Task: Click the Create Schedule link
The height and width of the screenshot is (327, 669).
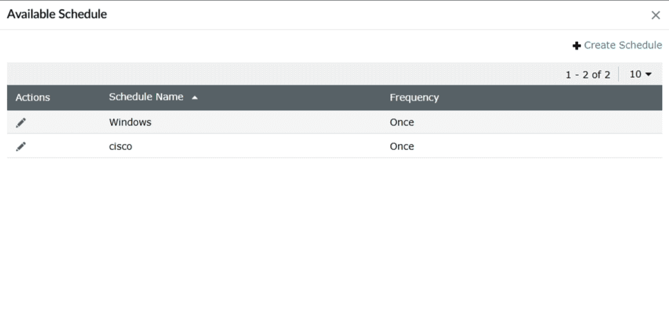Action: point(622,45)
